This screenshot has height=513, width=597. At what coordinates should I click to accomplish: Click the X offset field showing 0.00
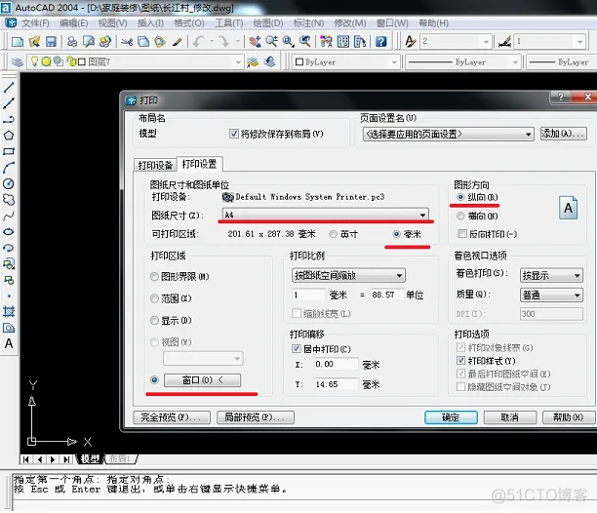(336, 364)
